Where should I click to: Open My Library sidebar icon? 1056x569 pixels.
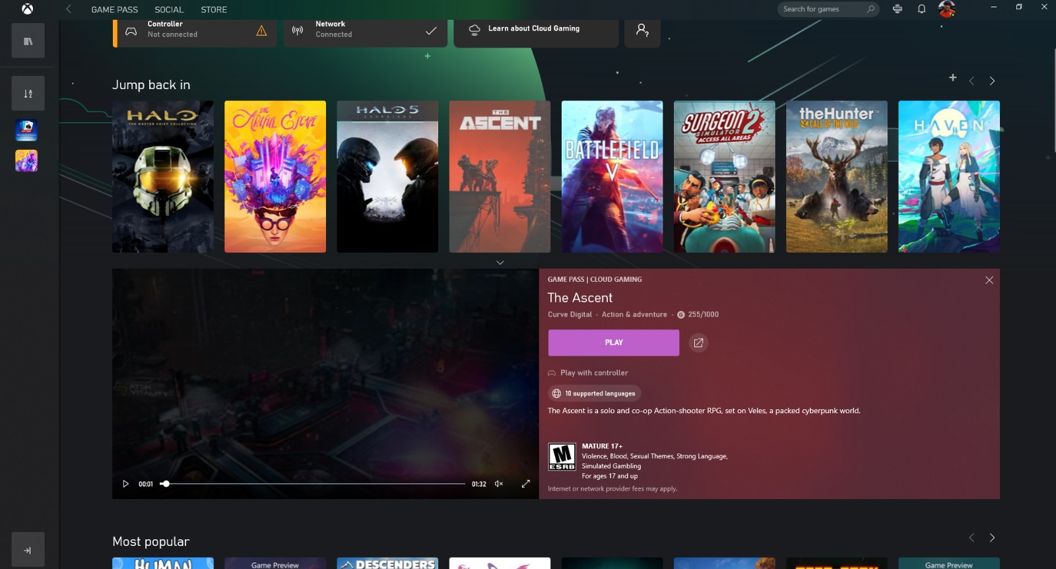point(28,41)
